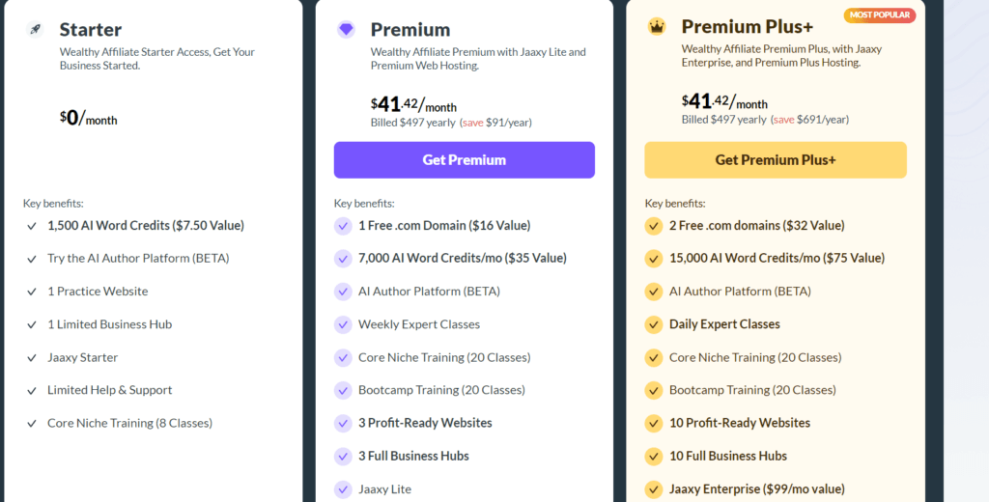Click the Premium plan diamond icon
The height and width of the screenshot is (502, 989).
346,29
